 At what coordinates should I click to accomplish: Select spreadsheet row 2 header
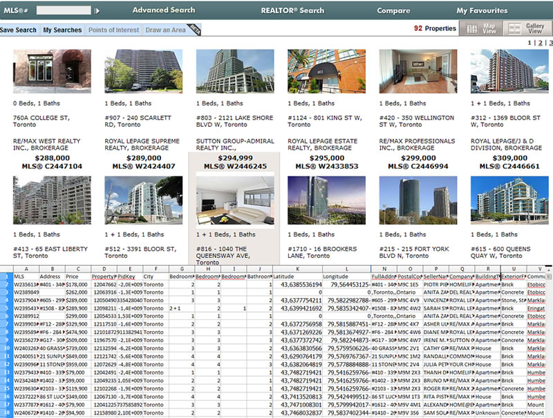(6, 284)
